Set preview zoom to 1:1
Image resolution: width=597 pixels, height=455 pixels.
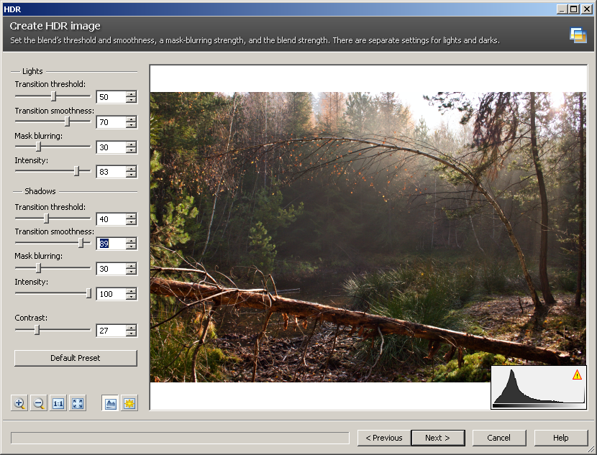pyautogui.click(x=58, y=403)
